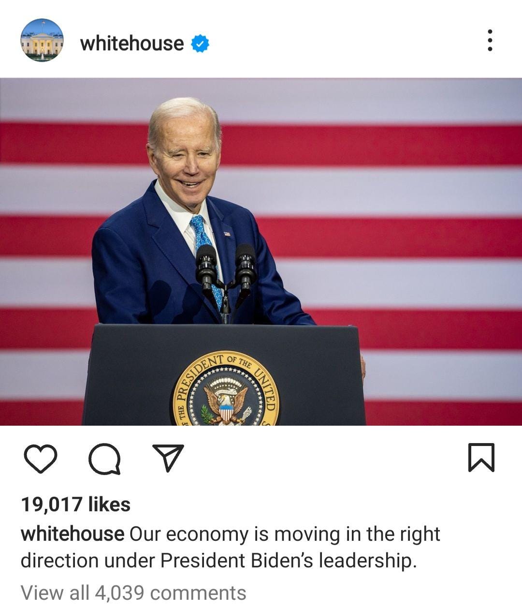Click the blue verified badge
Image resolution: width=522 pixels, height=610 pixels.
click(x=200, y=44)
